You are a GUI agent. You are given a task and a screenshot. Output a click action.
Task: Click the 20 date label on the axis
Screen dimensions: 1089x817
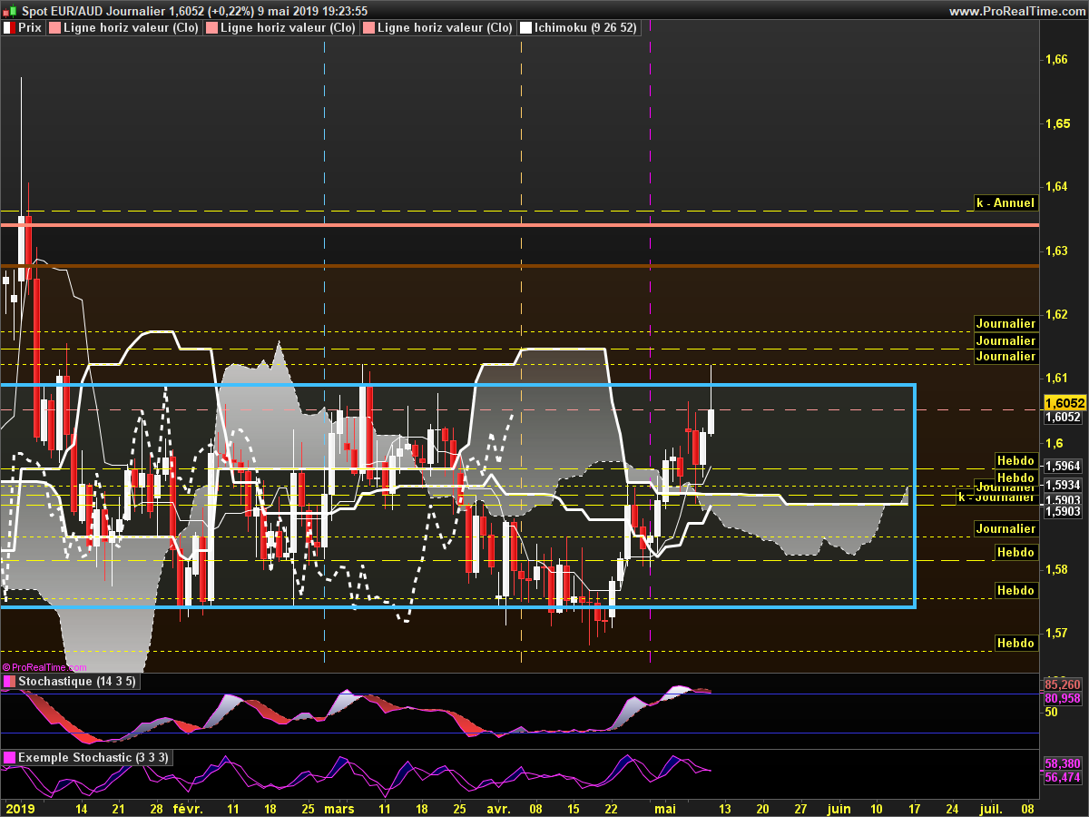coord(763,808)
